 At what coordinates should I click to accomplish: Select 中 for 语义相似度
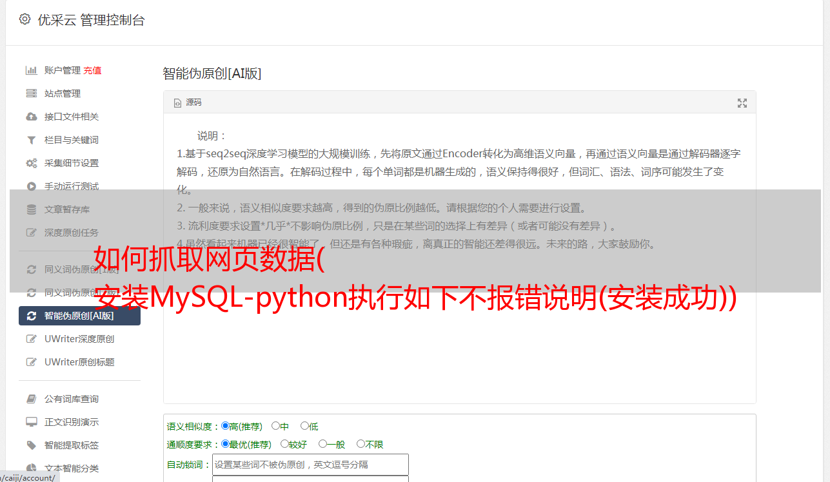tap(275, 426)
